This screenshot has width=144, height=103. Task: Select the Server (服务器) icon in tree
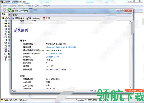coord(6,29)
